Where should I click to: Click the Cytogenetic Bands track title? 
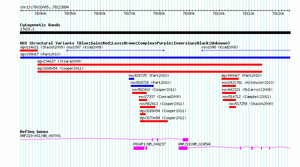(x=40, y=25)
